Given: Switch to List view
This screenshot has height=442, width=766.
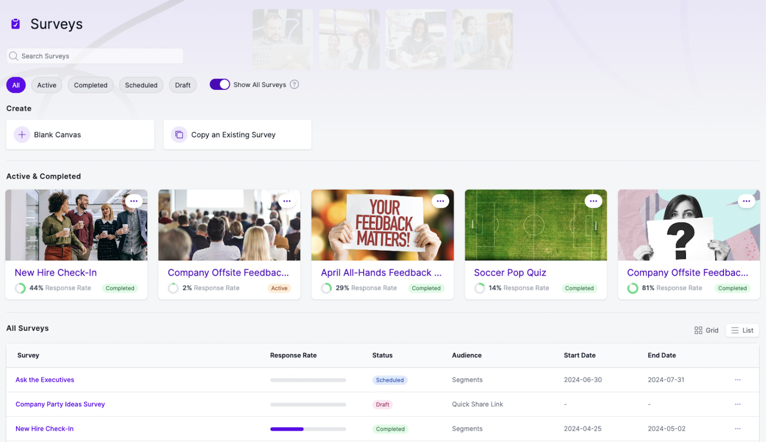Looking at the screenshot, I should pyautogui.click(x=742, y=330).
